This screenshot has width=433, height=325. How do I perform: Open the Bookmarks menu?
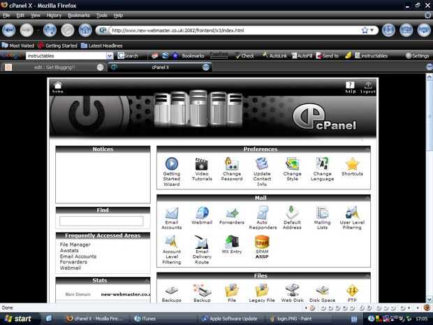point(79,15)
